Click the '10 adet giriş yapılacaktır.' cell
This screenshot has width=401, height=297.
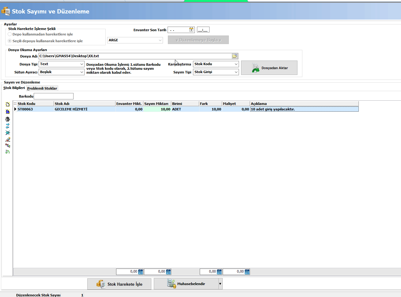click(x=304, y=109)
